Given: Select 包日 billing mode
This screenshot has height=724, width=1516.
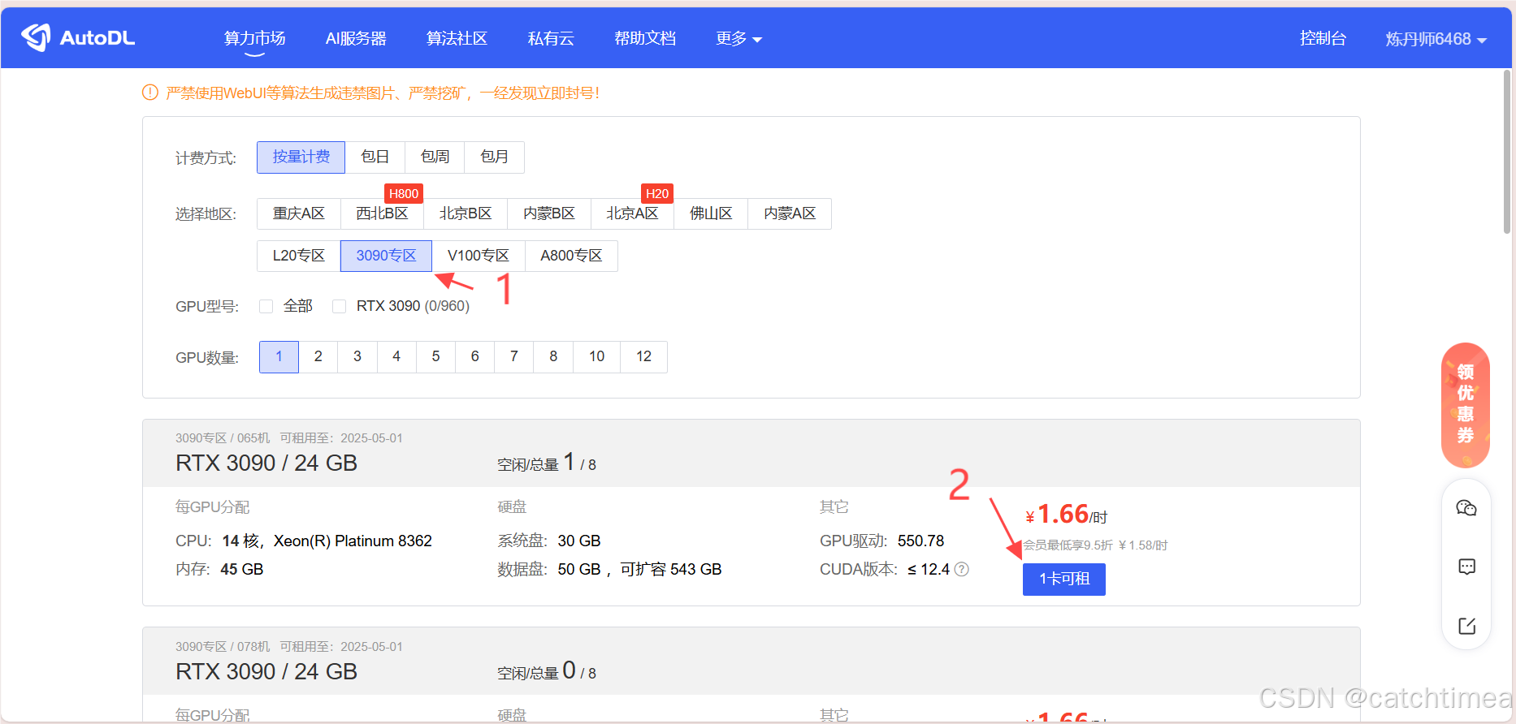Looking at the screenshot, I should (x=375, y=157).
